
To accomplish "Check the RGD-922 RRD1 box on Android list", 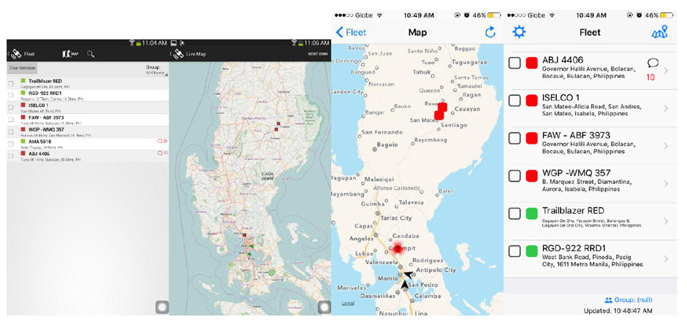I will (11, 94).
